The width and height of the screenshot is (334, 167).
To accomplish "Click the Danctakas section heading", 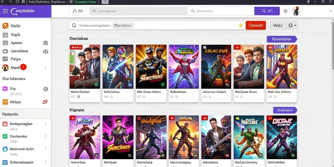I will pyautogui.click(x=79, y=38).
